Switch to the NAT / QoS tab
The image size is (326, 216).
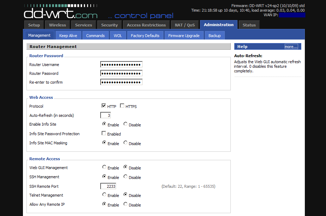(185, 25)
